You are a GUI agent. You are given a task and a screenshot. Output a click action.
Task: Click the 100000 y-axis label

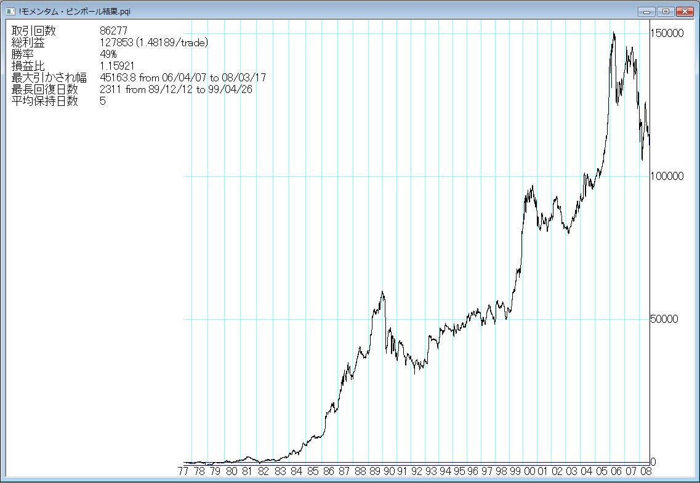[x=667, y=176]
